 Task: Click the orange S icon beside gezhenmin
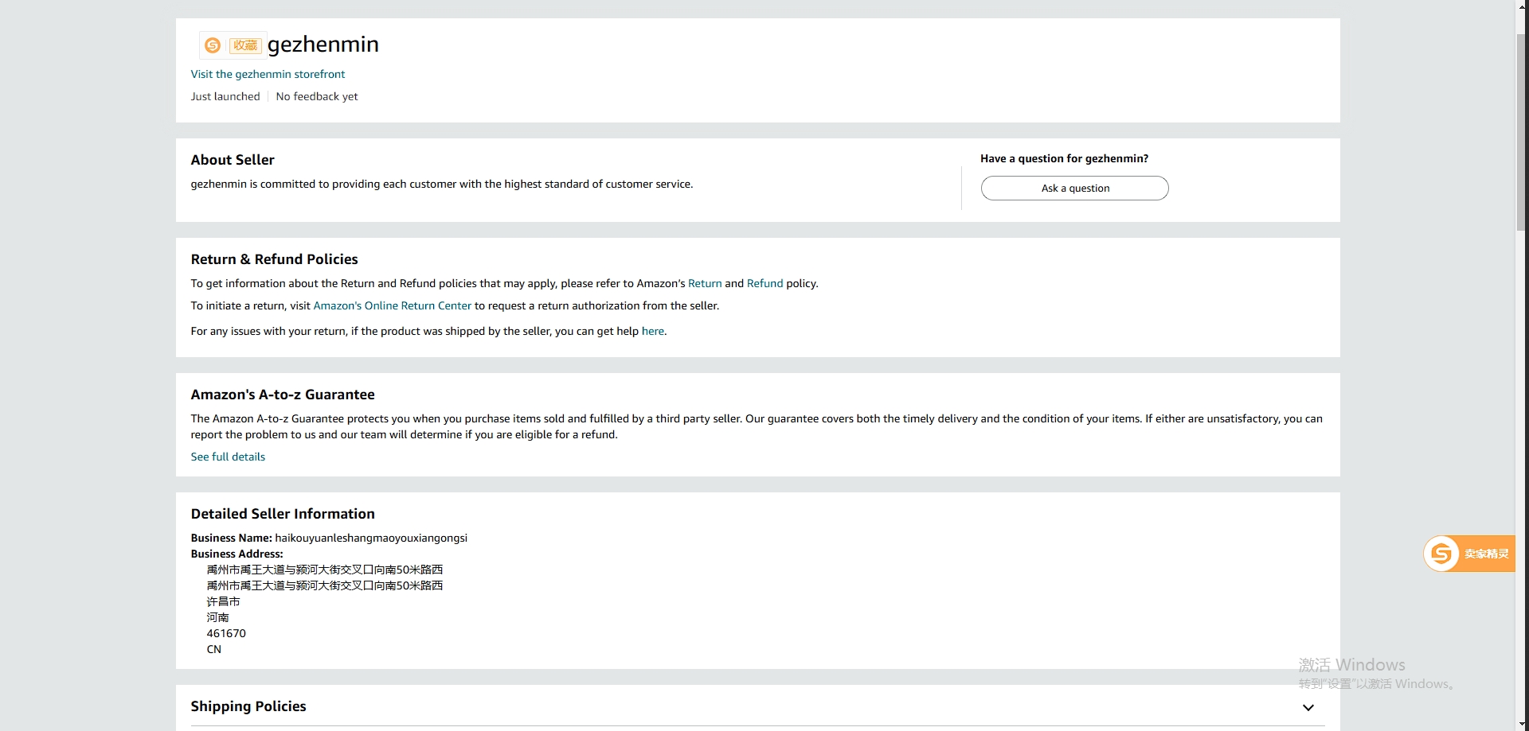coord(213,45)
